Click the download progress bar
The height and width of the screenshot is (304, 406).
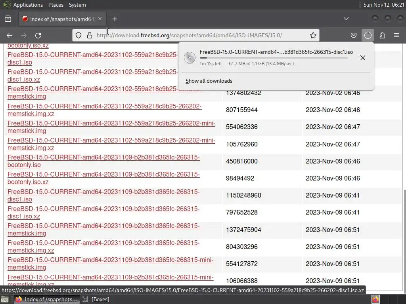click(x=274, y=58)
